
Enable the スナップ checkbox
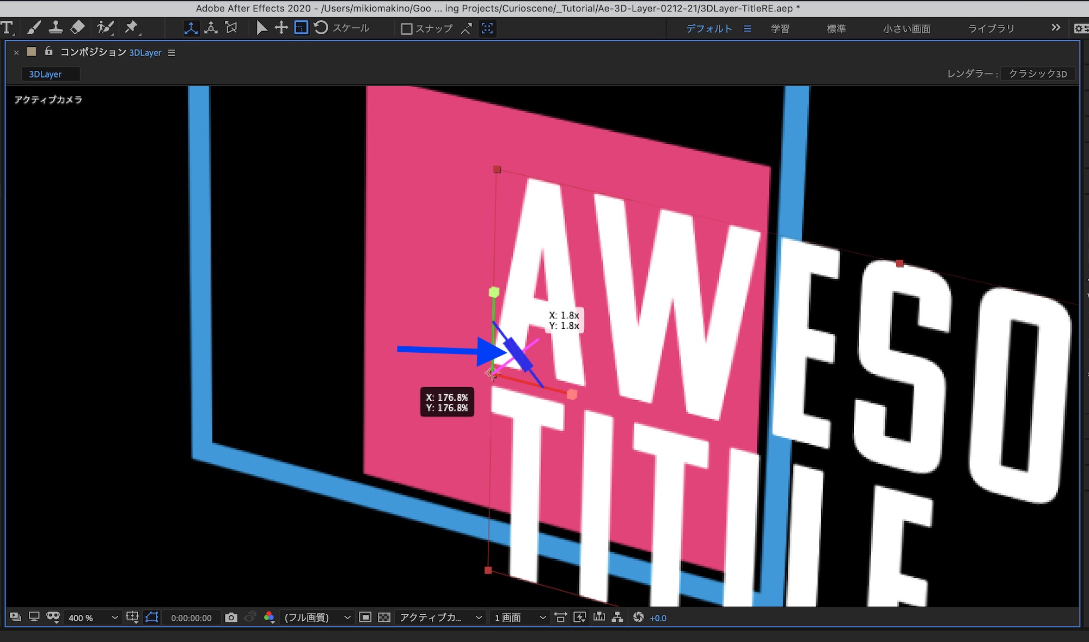tap(406, 29)
